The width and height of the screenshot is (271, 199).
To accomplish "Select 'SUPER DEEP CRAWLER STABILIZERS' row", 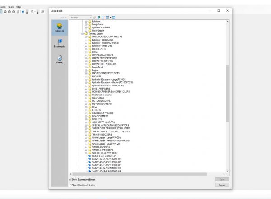I will (x=111, y=128).
